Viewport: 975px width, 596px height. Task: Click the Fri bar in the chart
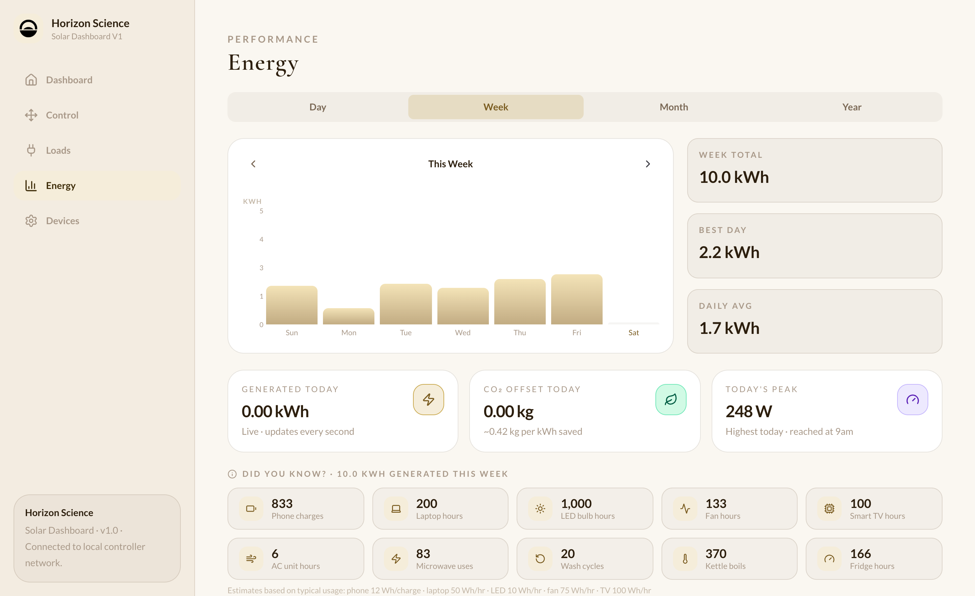coord(577,299)
